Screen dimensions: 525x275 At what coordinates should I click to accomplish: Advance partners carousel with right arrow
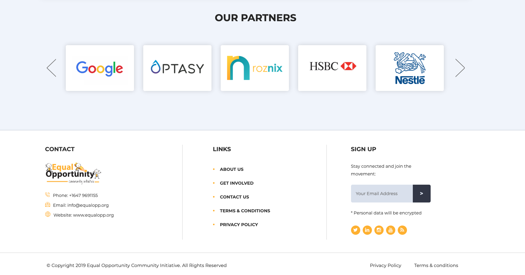[460, 68]
